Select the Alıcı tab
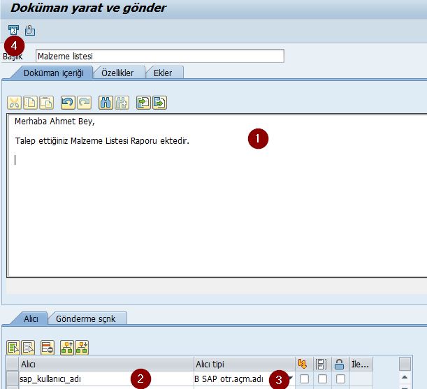Image resolution: width=427 pixels, height=389 pixels. point(31,318)
